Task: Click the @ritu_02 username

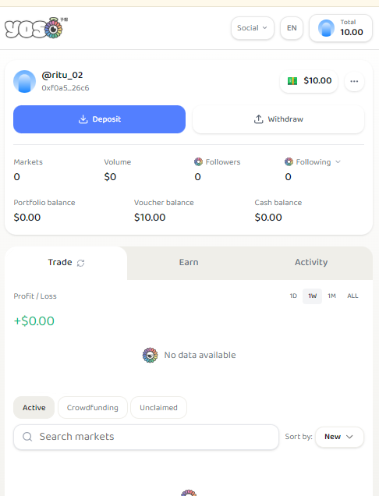Action: [x=62, y=76]
